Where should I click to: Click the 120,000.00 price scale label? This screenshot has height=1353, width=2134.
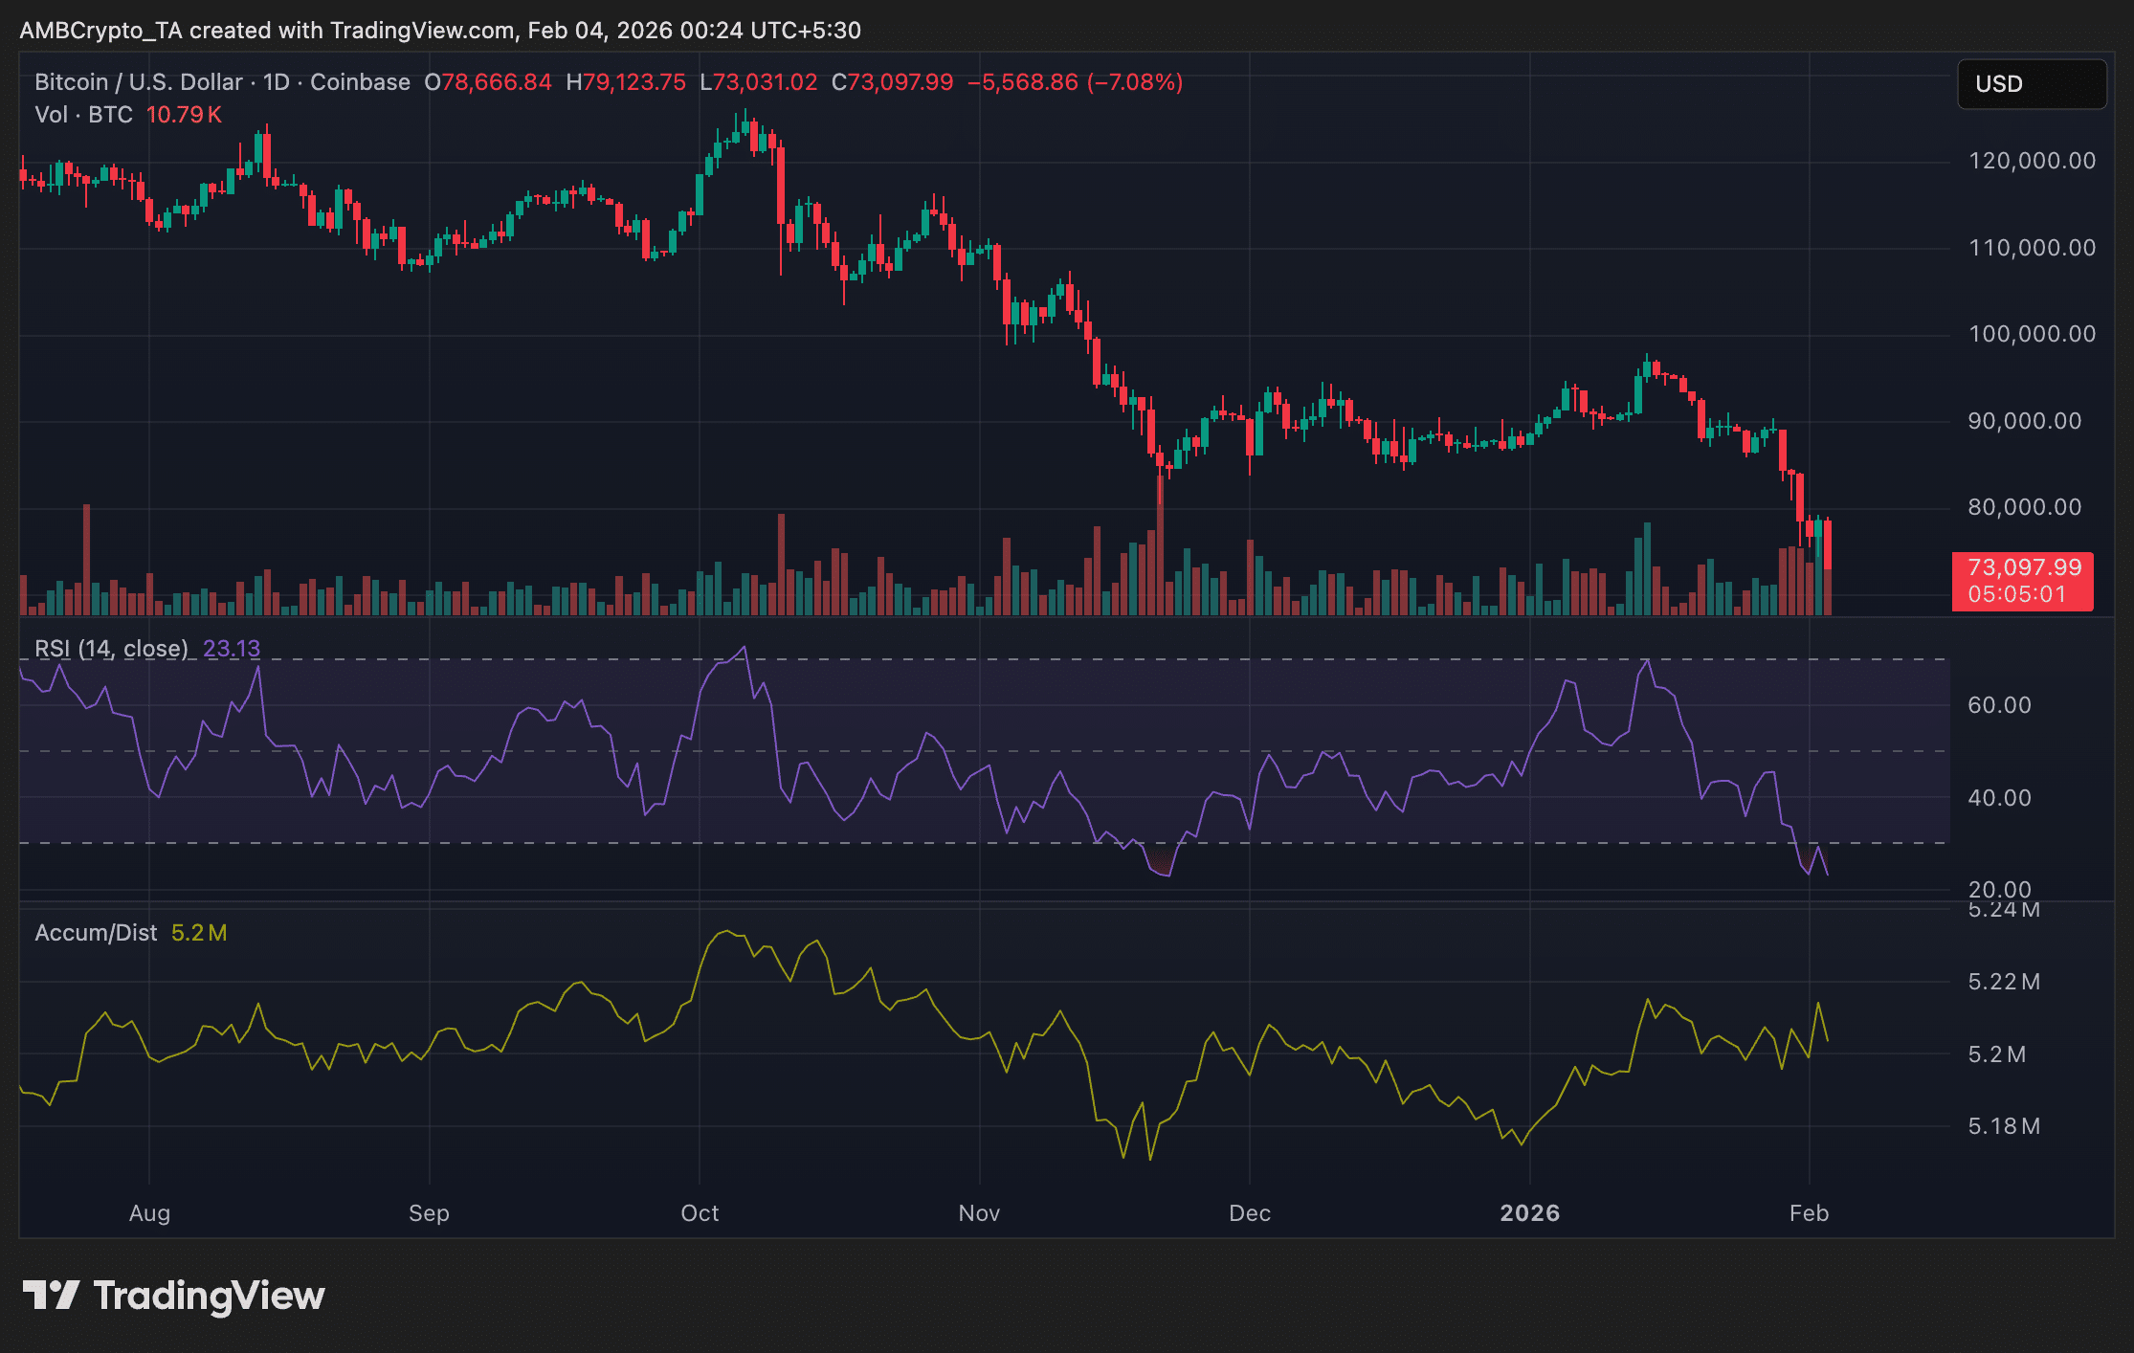coord(2032,161)
